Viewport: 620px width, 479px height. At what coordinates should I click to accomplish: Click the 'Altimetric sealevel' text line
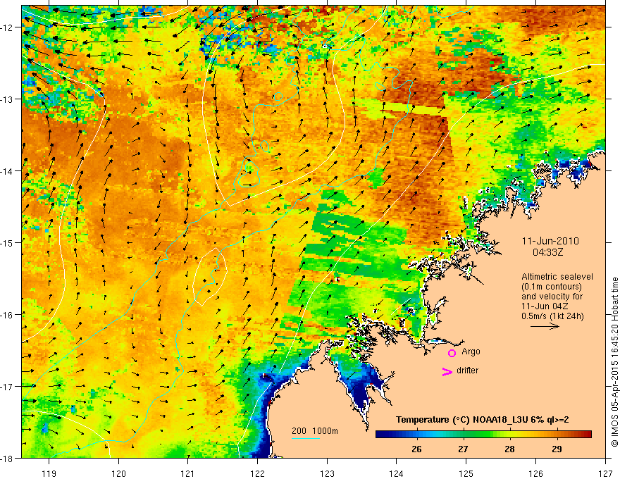557,277
